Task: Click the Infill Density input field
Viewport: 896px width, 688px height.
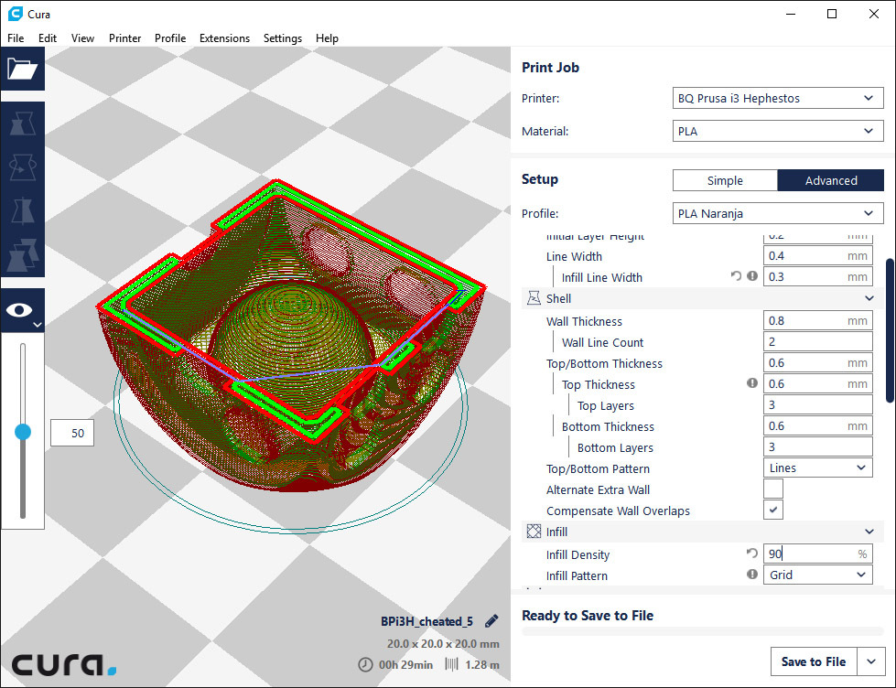Action: (817, 554)
